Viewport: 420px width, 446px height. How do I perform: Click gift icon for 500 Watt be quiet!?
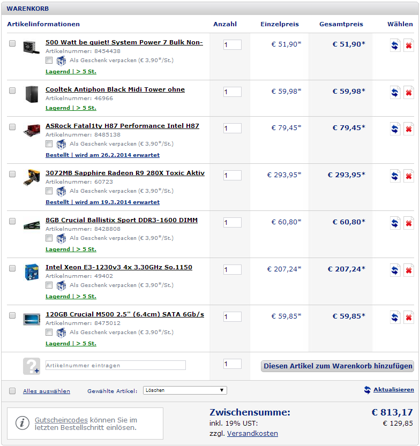coord(61,61)
